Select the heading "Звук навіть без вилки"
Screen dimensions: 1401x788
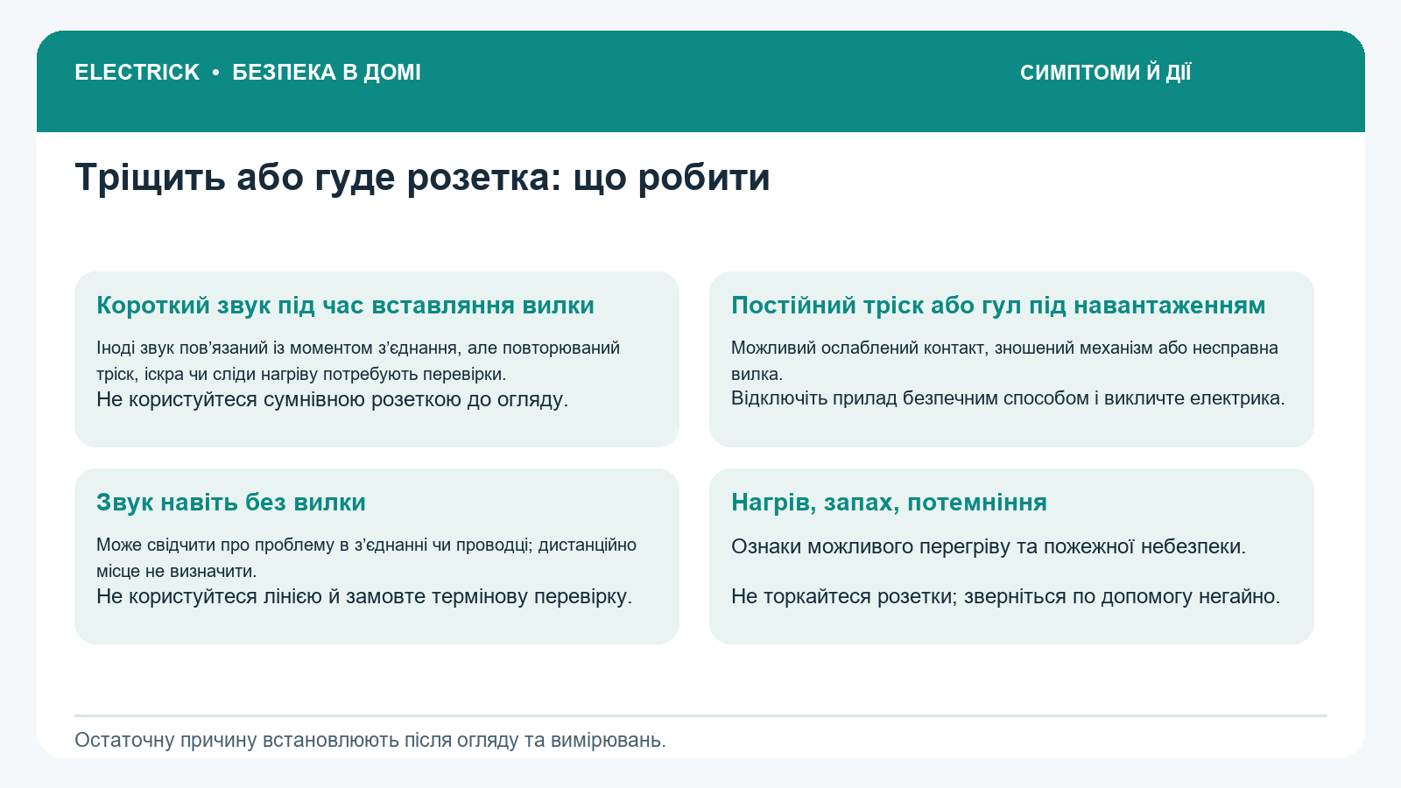[x=231, y=503]
